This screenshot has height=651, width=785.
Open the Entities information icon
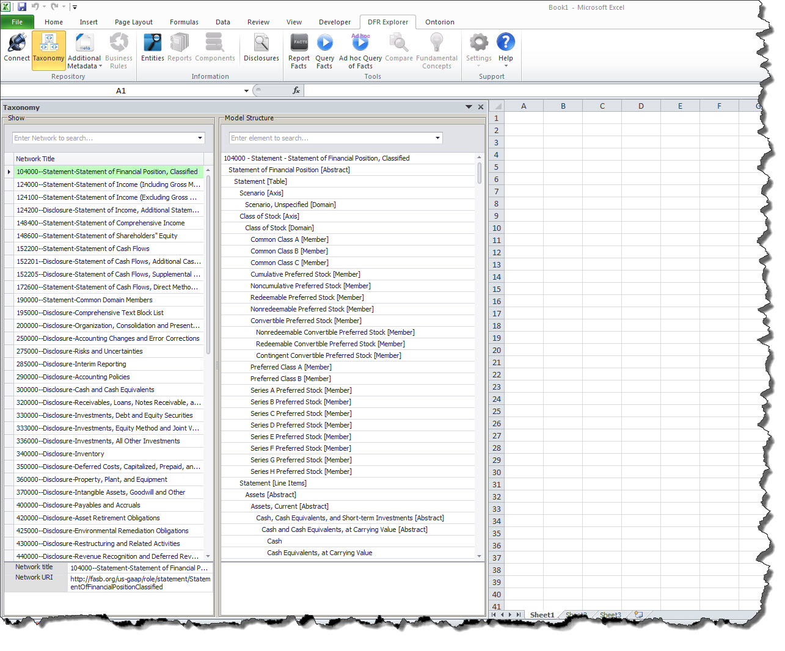click(x=152, y=43)
